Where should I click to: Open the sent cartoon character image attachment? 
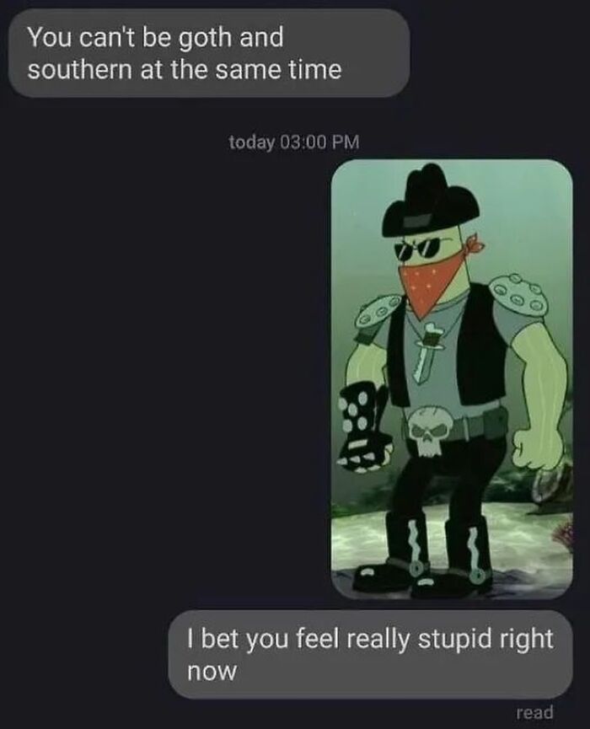click(452, 379)
